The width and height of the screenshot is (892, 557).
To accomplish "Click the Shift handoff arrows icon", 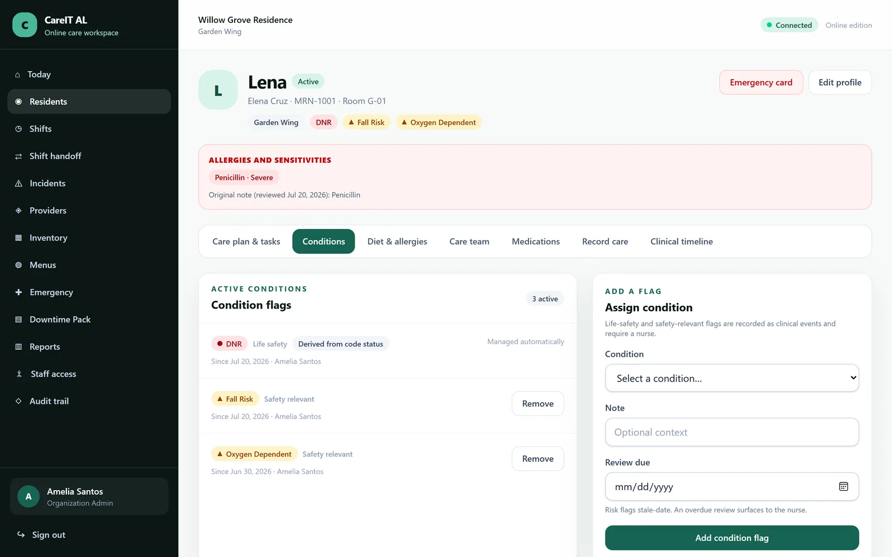I will [18, 156].
